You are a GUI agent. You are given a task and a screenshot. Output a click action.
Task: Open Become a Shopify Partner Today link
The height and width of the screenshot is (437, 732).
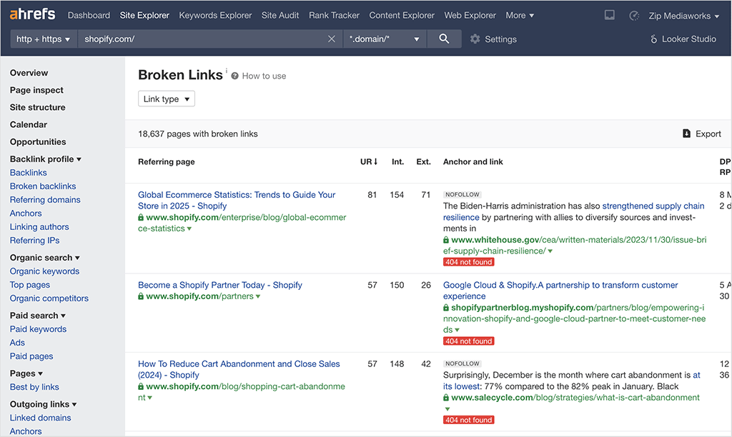pos(220,285)
